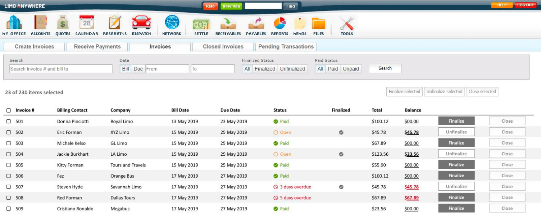
Task: Focus the To date field
Action: pos(213,69)
